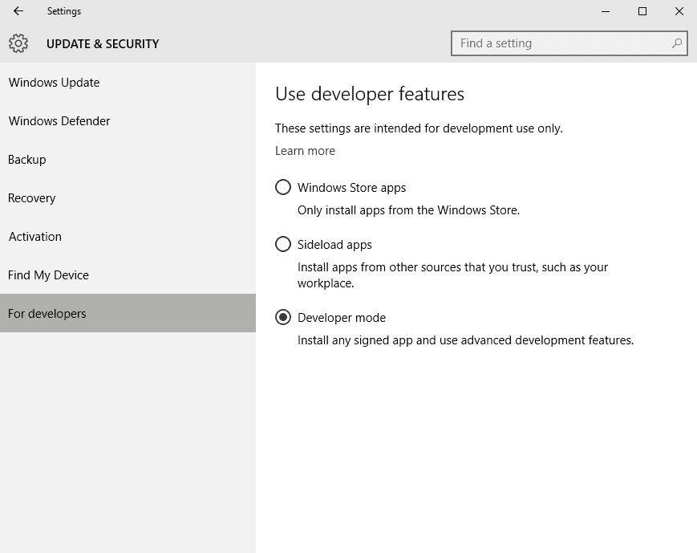Select For developers in the sidebar
This screenshot has width=697, height=553.
[x=47, y=314]
